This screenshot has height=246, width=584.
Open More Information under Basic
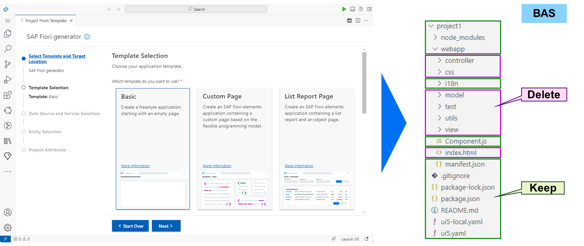(x=135, y=166)
